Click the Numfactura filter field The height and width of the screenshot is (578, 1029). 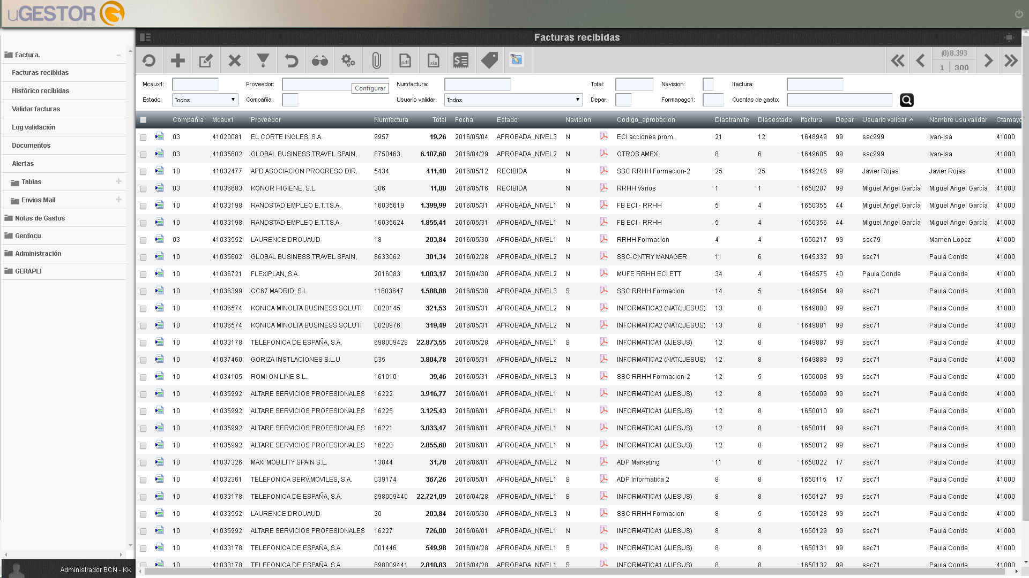pos(478,84)
